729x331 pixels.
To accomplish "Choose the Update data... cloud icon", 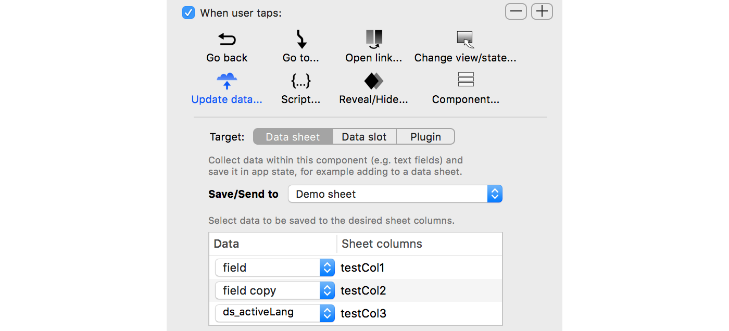I will [x=227, y=81].
